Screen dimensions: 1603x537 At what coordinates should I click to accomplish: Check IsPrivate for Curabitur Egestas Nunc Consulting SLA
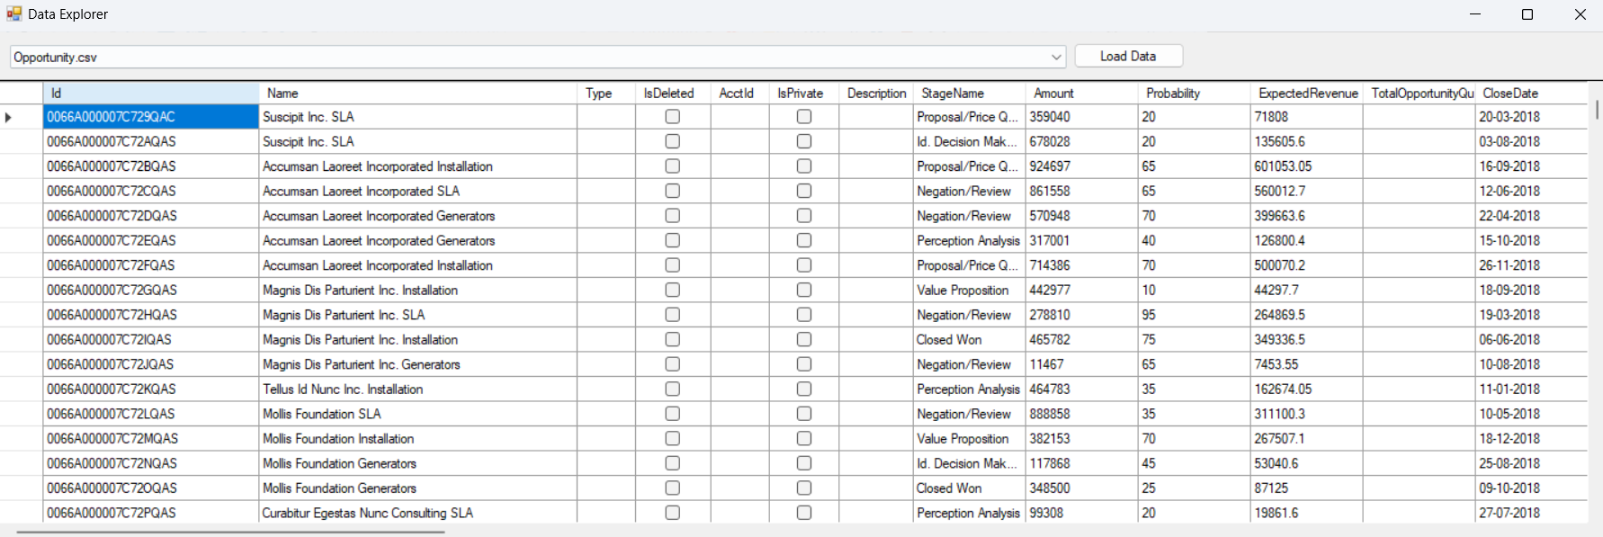coord(803,513)
